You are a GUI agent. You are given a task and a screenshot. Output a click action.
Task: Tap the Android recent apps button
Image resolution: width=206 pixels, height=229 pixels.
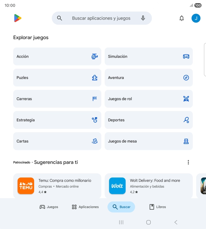pyautogui.click(x=121, y=222)
